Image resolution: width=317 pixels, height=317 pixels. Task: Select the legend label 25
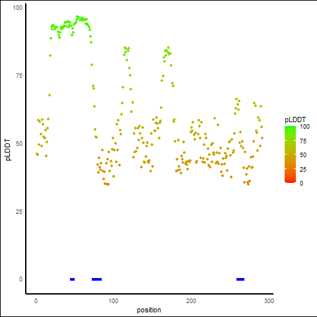click(x=303, y=169)
